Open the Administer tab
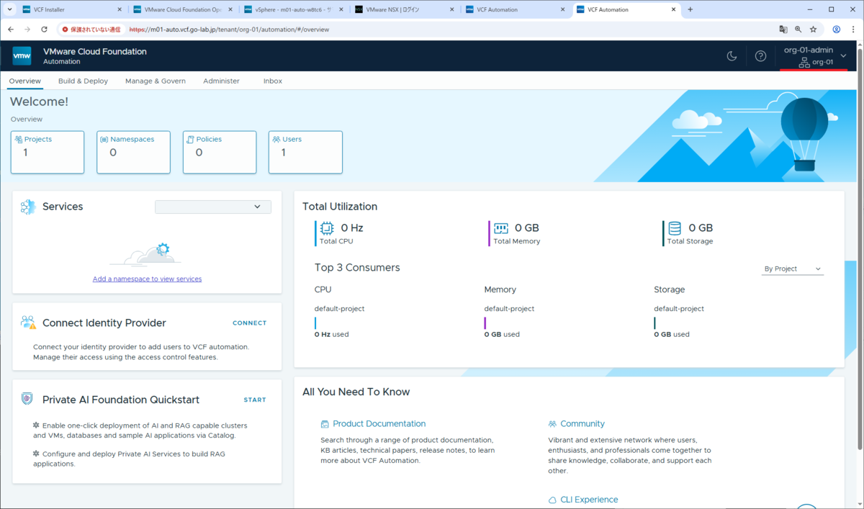The image size is (864, 509). click(221, 81)
